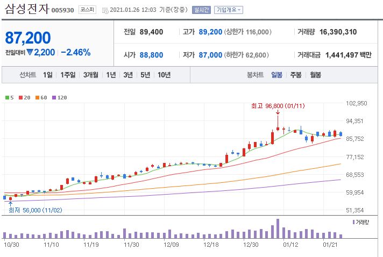Click the 51,354 price axis label
383x257 pixels.
pyautogui.click(x=354, y=210)
